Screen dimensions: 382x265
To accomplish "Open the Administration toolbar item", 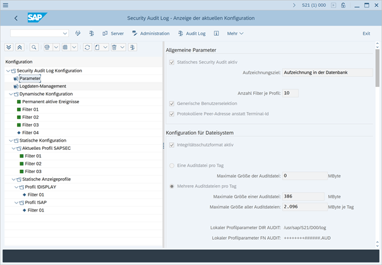I will click(150, 33).
